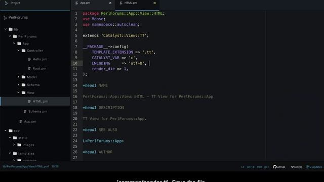Click the CATALYST_VAR config key
Image resolution: width=324 pixels, height=182 pixels.
tap(106, 58)
